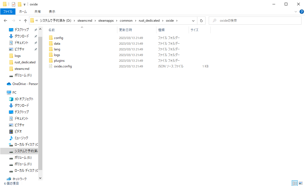Go up one folder level
This screenshot has height=186, width=305.
[x=25, y=20]
